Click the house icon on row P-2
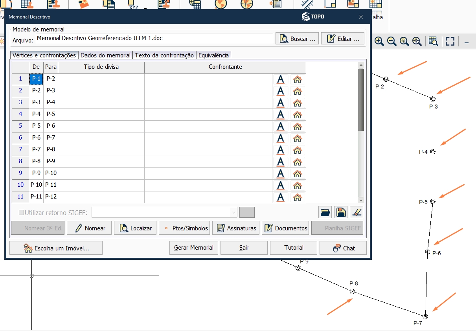The height and width of the screenshot is (331, 476). pos(298,91)
